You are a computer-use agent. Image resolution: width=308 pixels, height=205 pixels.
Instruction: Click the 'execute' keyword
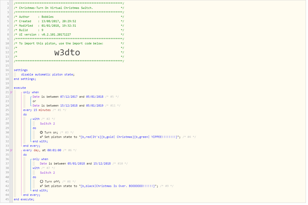20,88
